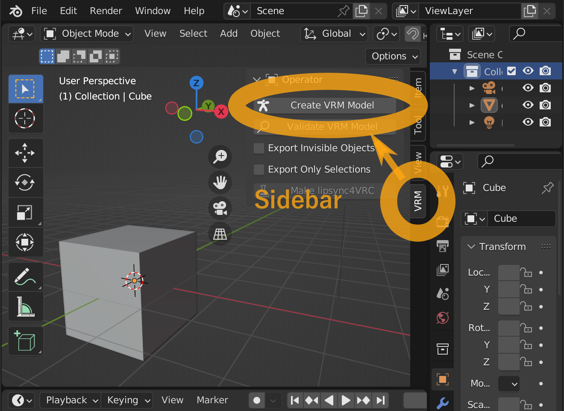This screenshot has width=564, height=411.
Task: Click new scene copy icon
Action: coord(361,11)
